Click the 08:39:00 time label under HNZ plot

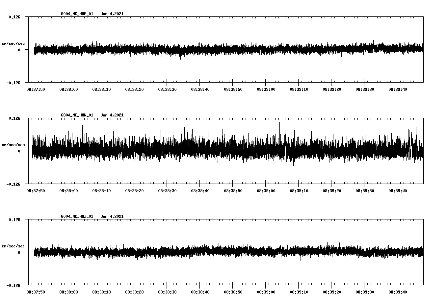point(266,292)
